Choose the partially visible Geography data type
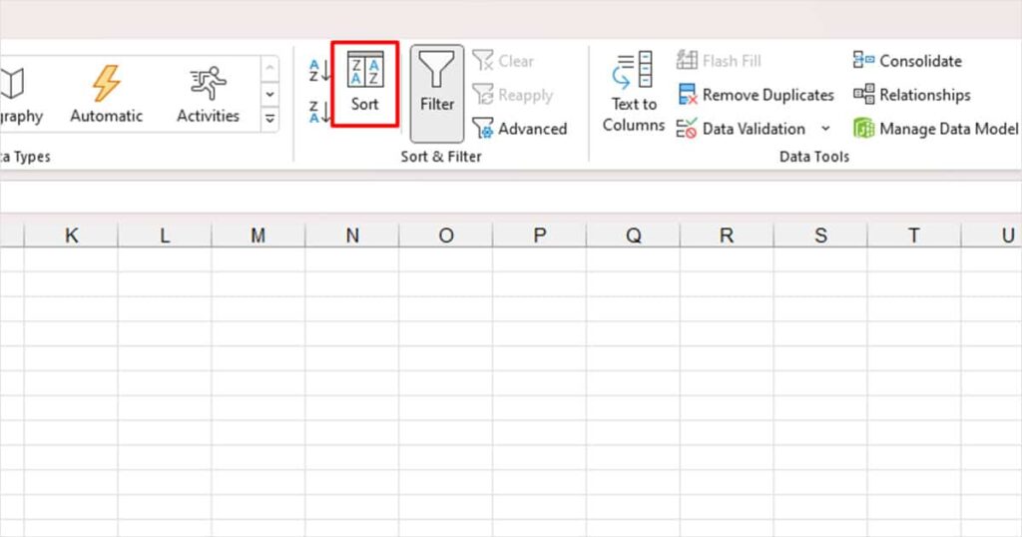 (x=20, y=94)
